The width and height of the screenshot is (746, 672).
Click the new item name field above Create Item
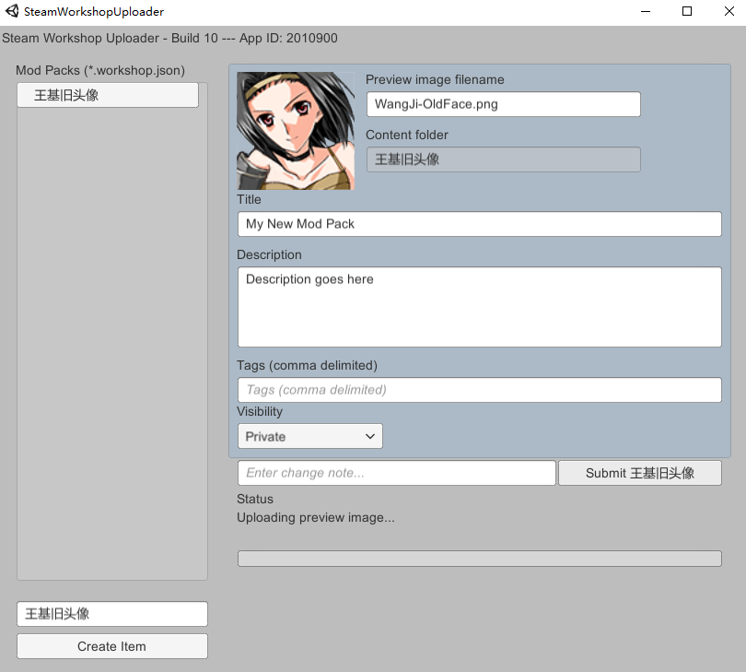tap(112, 613)
